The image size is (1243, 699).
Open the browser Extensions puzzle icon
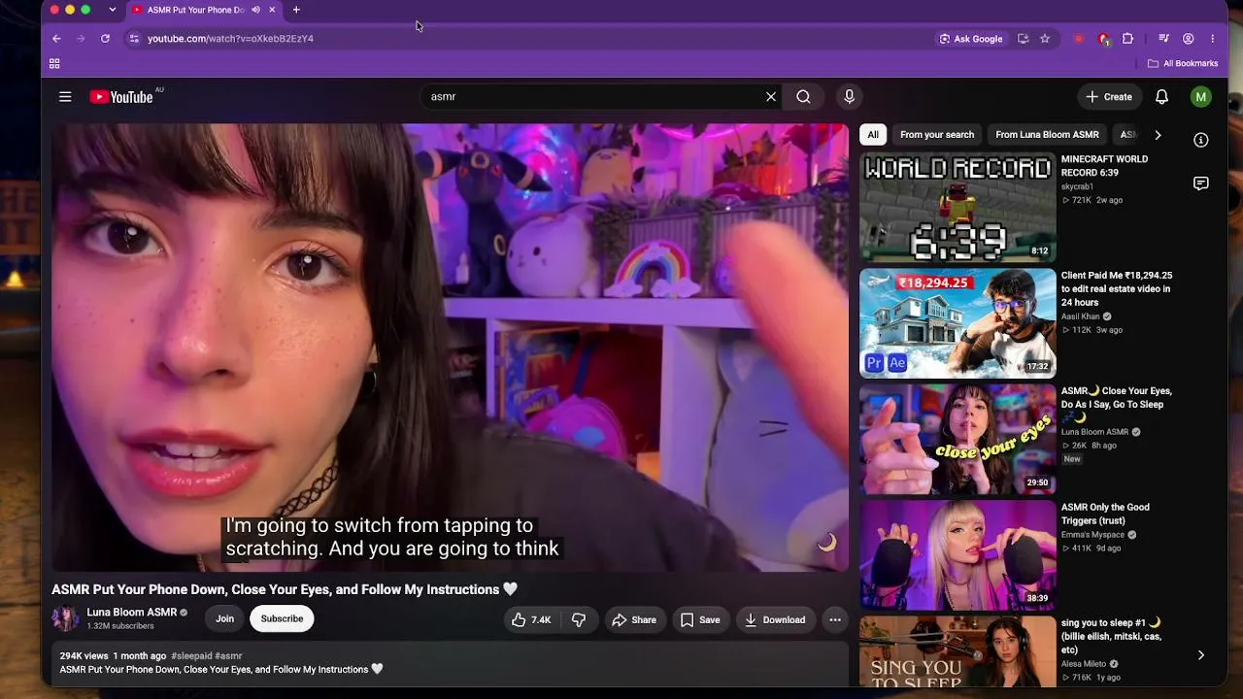(x=1127, y=39)
